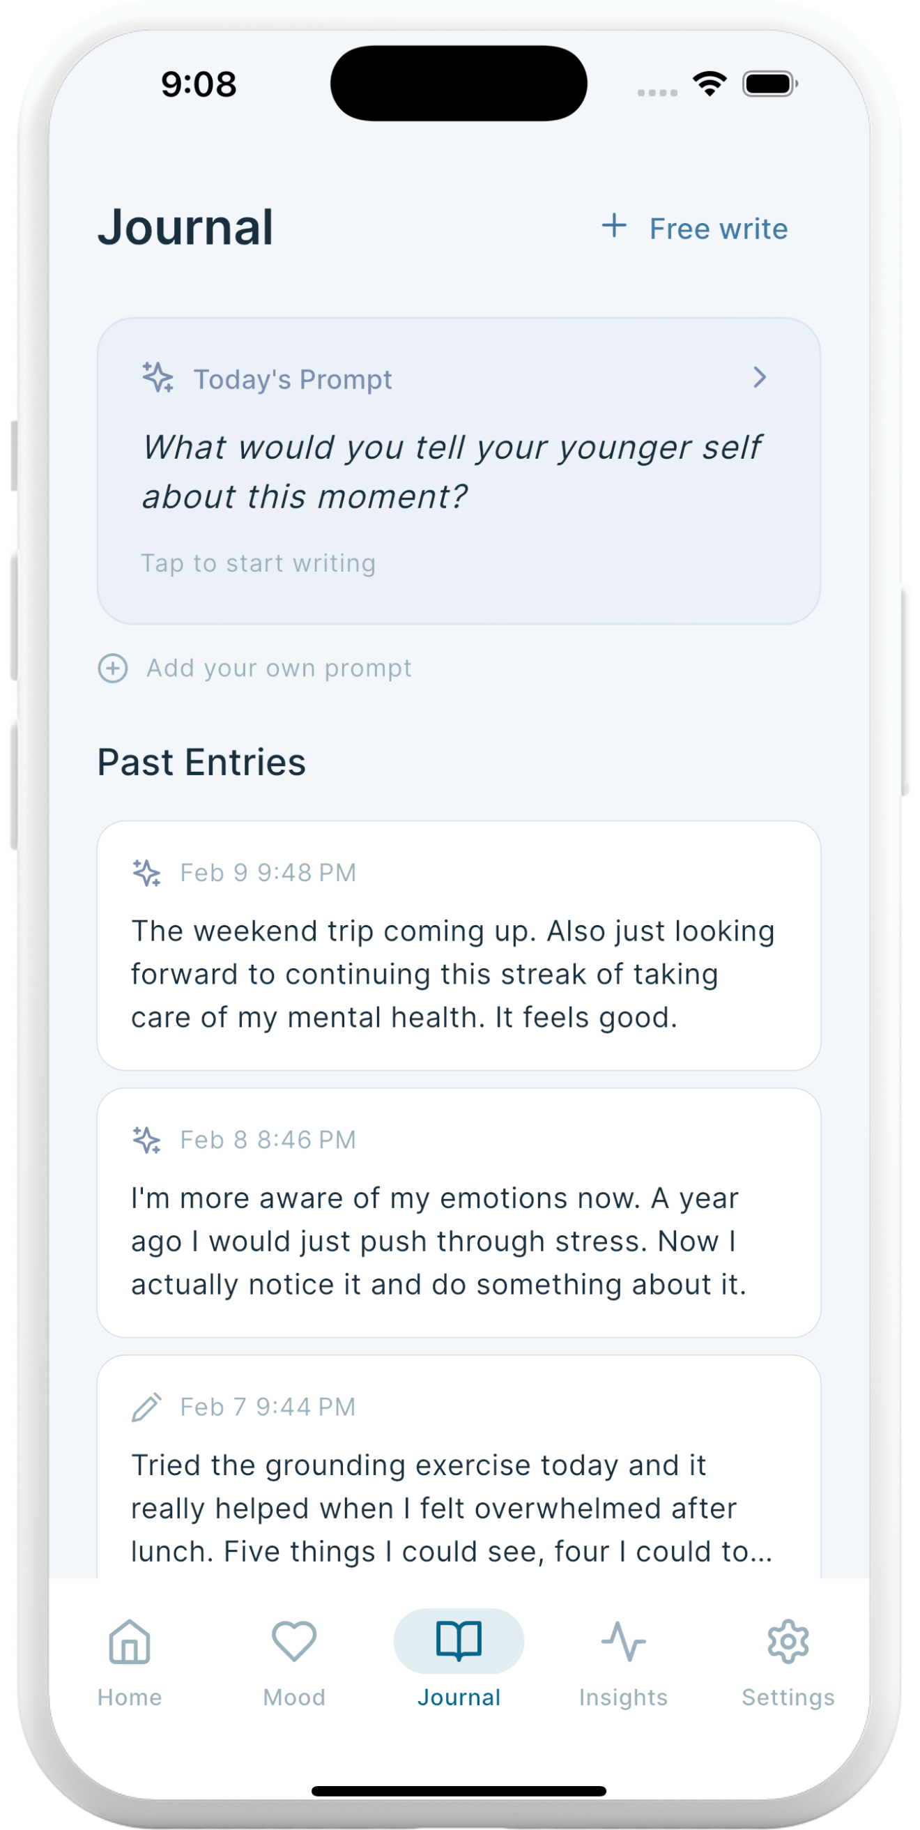
Task: Click the sparkle icon on Feb 9 entry
Action: (x=147, y=872)
